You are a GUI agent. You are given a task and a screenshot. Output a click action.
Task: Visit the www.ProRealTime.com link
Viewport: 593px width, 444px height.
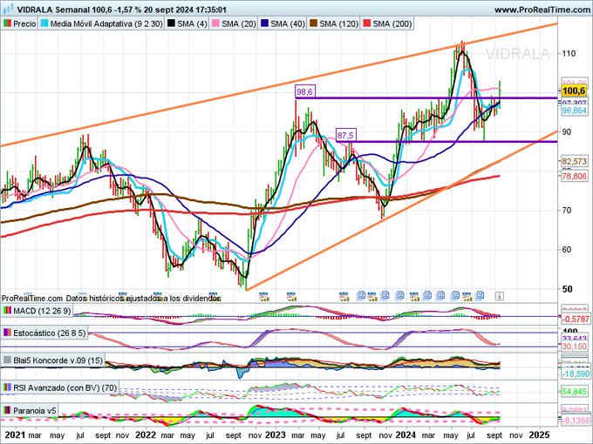pyautogui.click(x=542, y=10)
